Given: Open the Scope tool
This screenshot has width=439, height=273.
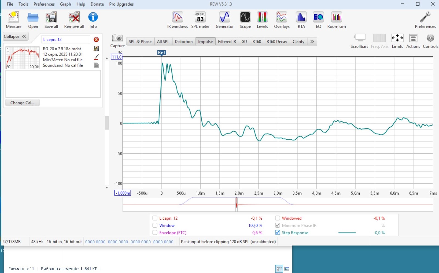Looking at the screenshot, I should tap(245, 20).
